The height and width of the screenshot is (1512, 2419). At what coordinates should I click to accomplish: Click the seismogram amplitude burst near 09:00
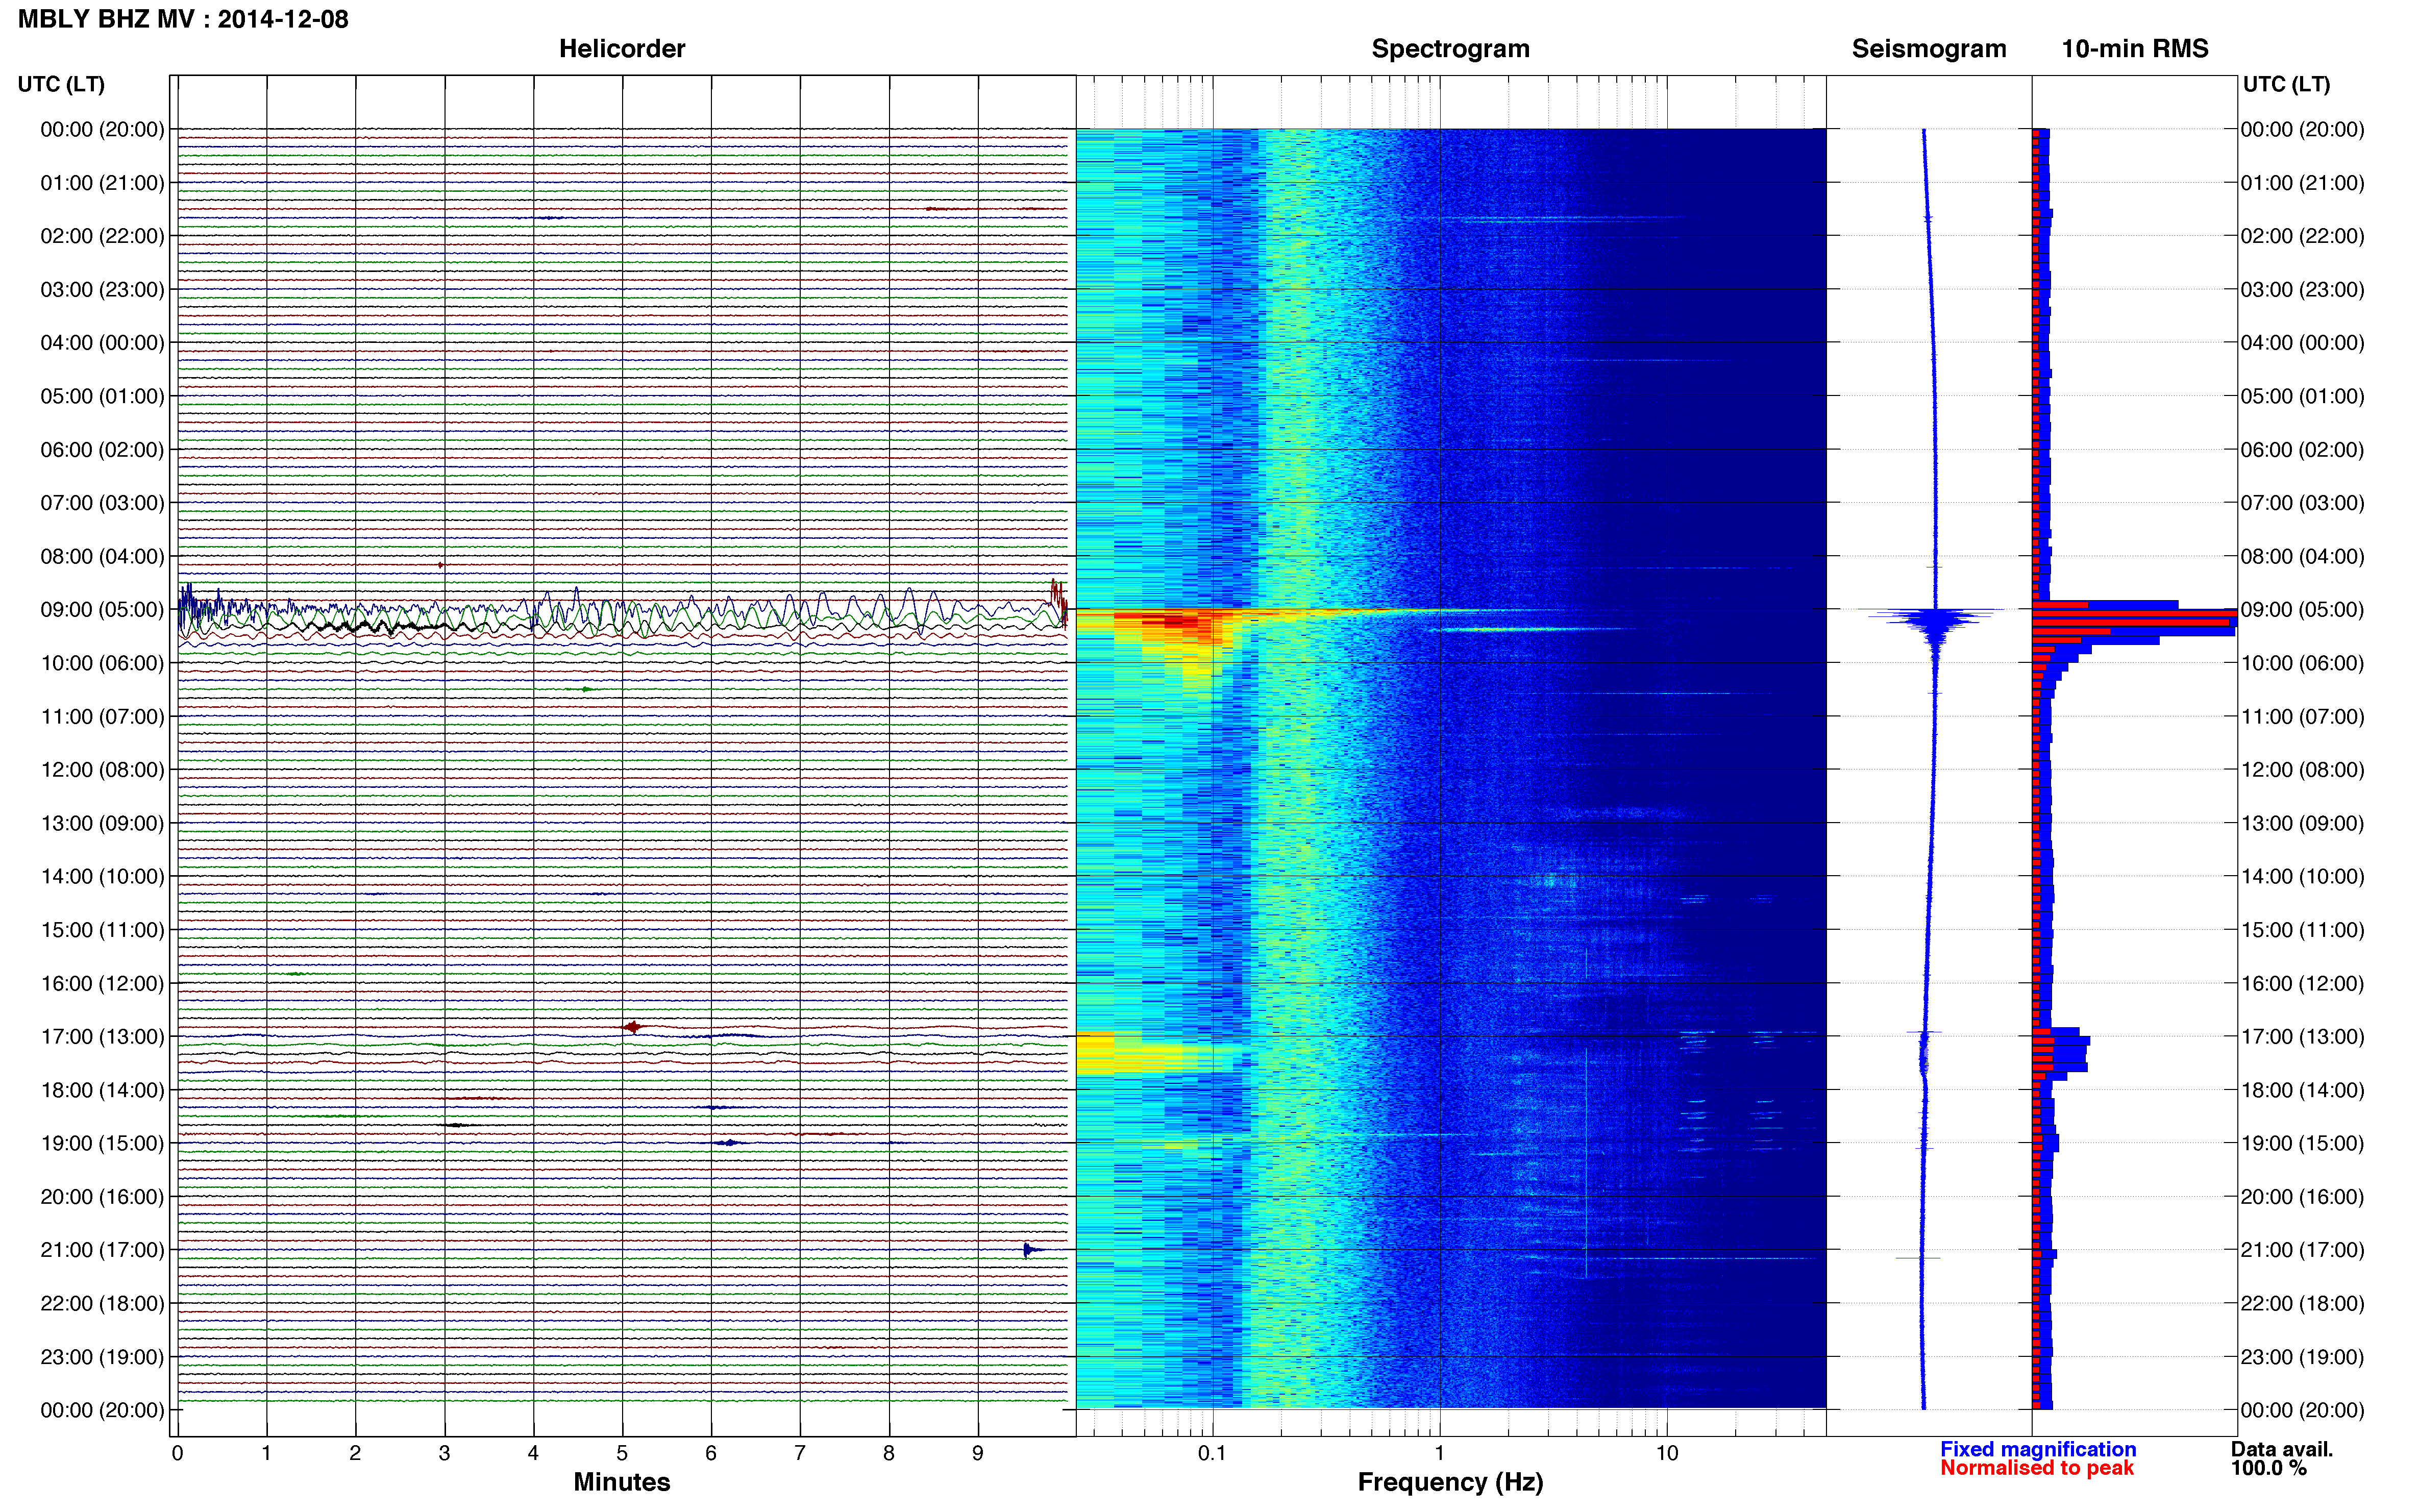[x=1935, y=618]
